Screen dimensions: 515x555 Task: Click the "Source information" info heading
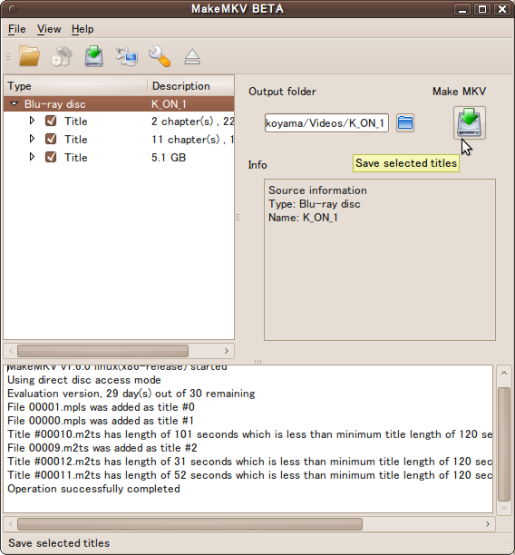click(317, 190)
